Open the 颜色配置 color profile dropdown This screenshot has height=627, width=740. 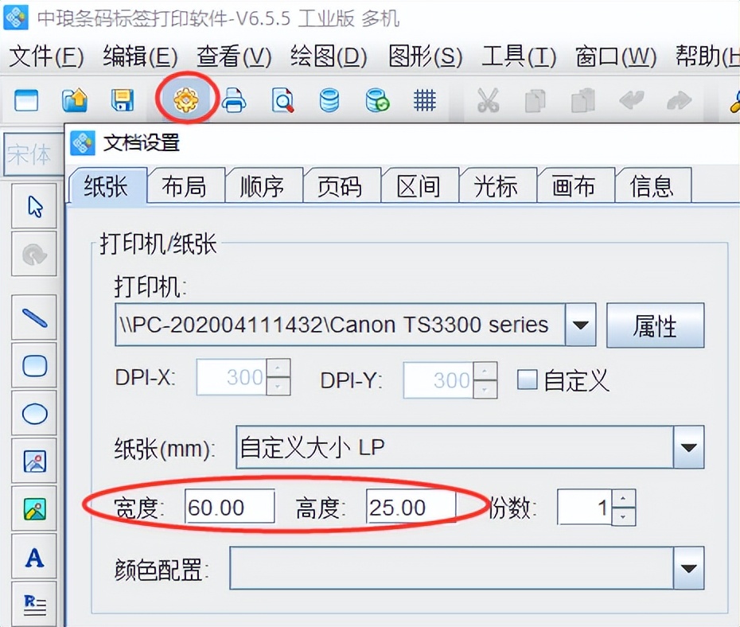[x=687, y=568]
